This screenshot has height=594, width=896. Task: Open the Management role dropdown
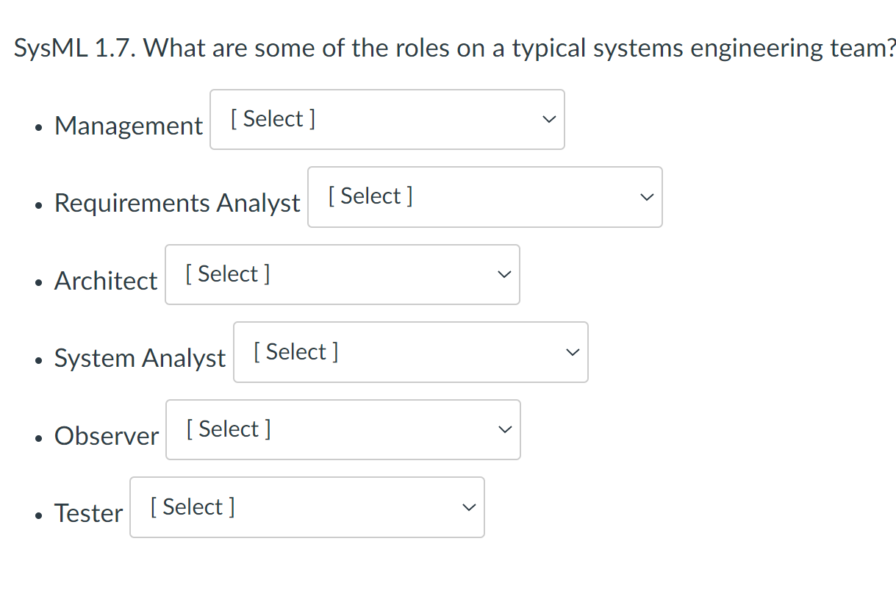coord(387,119)
